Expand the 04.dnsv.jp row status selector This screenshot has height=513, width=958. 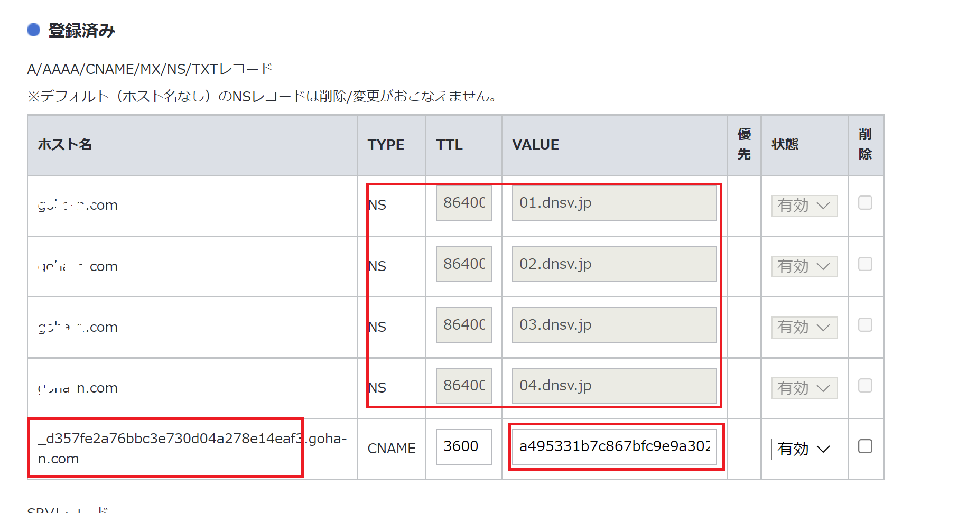(804, 388)
